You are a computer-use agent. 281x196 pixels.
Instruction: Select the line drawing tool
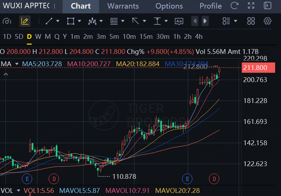49,21
